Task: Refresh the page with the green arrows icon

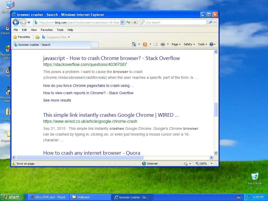Action: click(128, 23)
